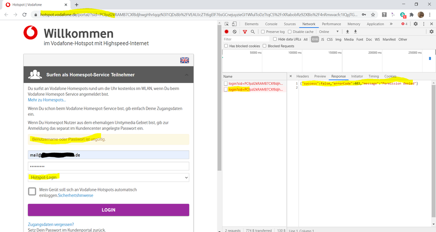Open the Mehr zu Homespots link
The width and height of the screenshot is (436, 232).
[x=47, y=100]
